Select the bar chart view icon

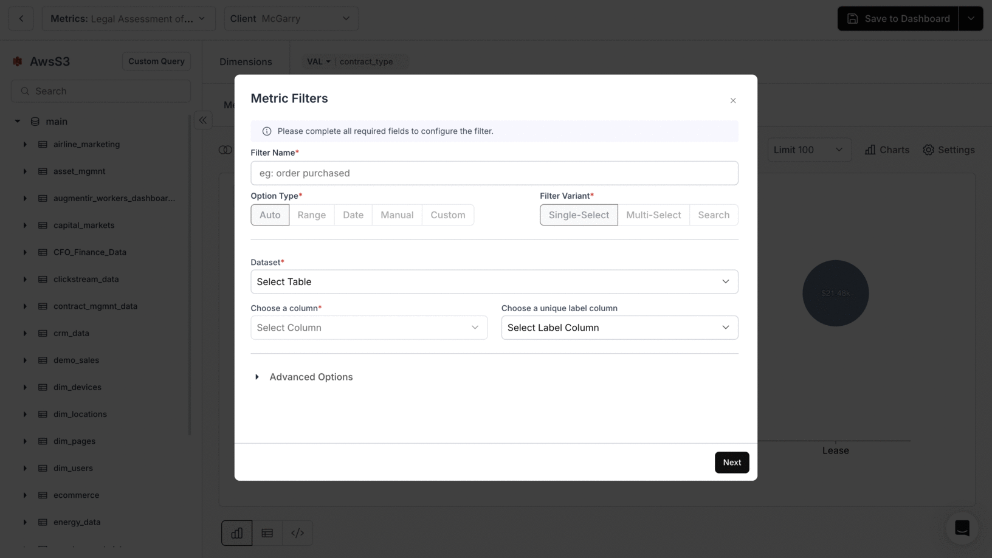[x=236, y=532]
